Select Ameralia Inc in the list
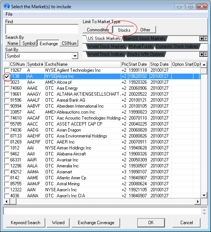The height and width of the screenshot is (232, 211). tap(68, 166)
